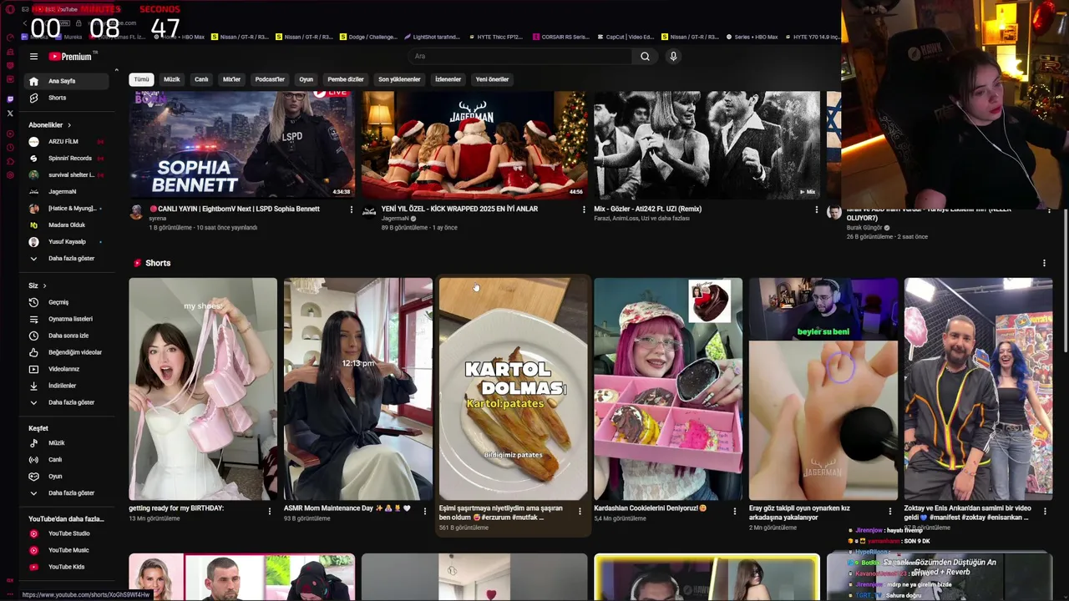Play the Sophia Bennett live thumbnail

coord(241,145)
